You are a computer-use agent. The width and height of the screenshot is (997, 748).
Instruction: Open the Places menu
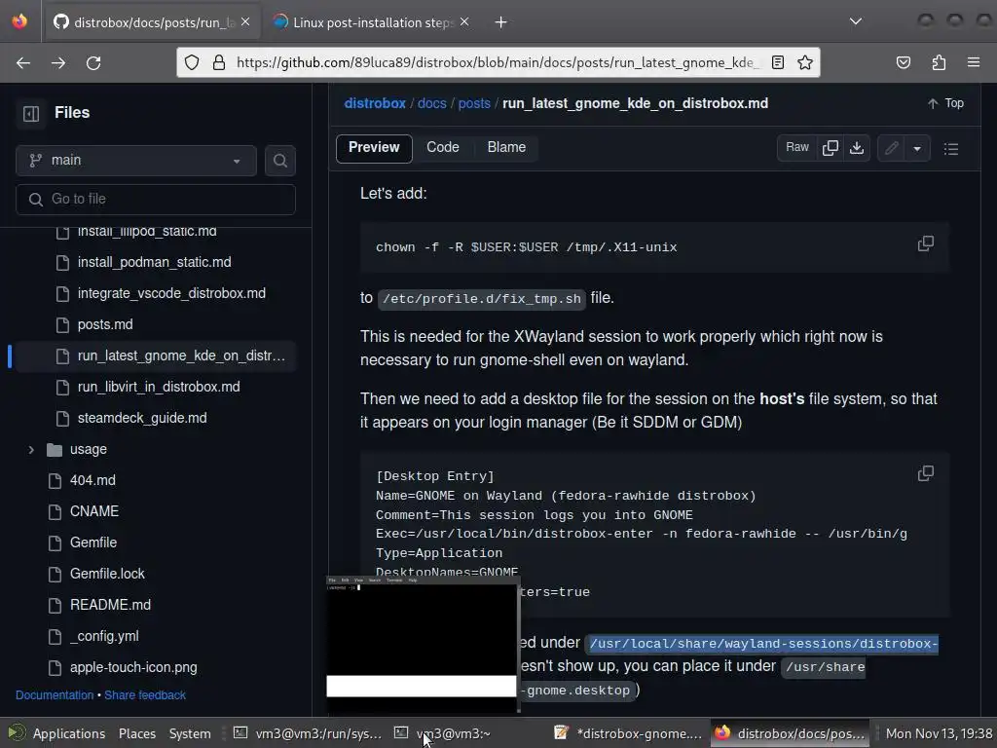point(136,733)
